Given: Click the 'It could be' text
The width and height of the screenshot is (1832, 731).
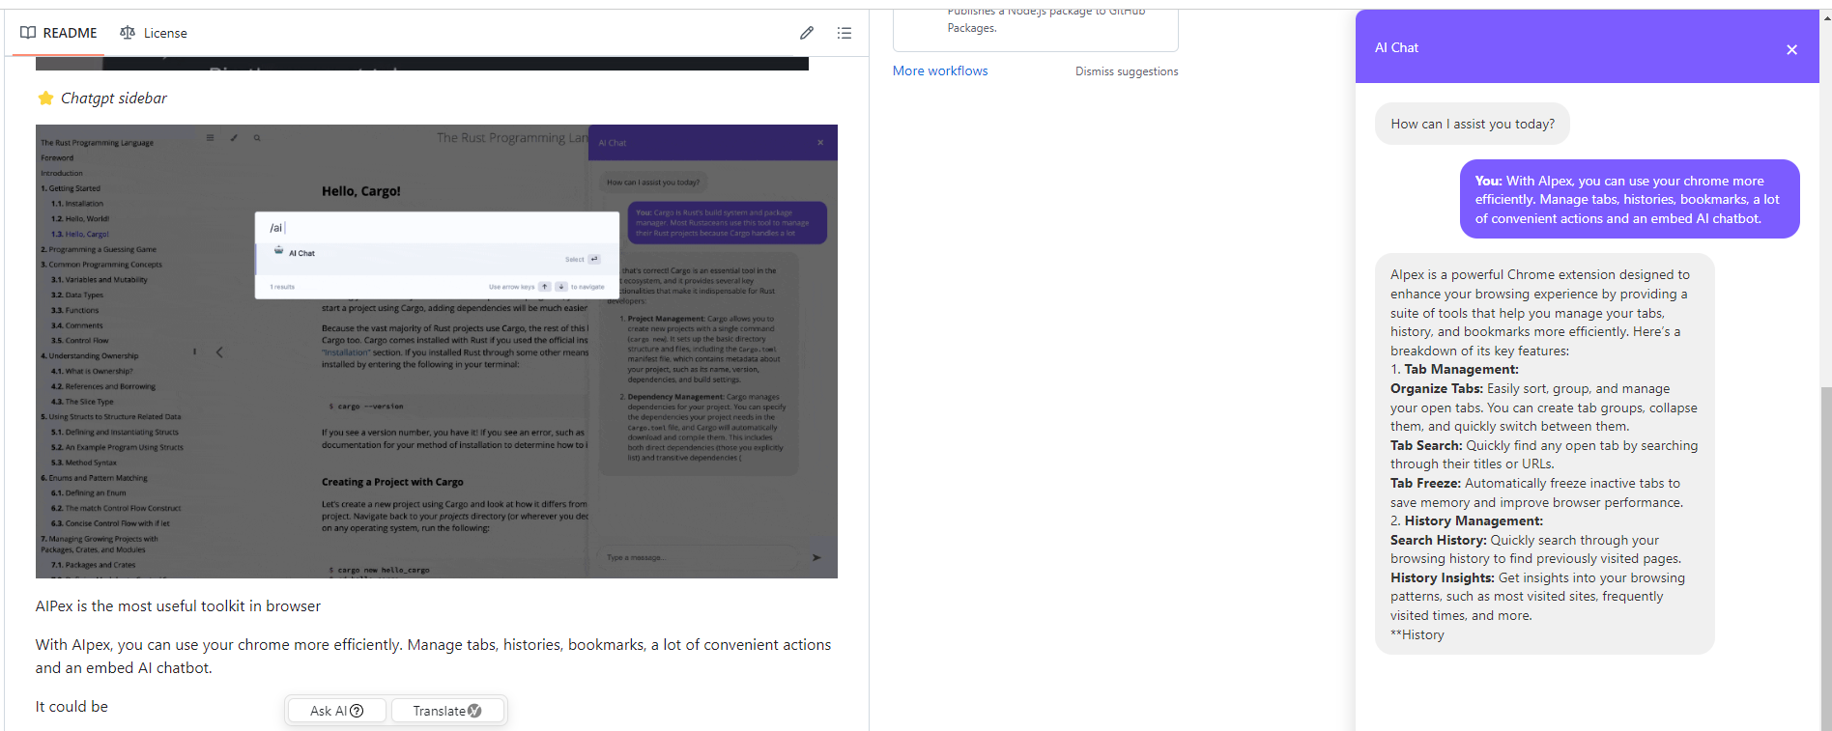Looking at the screenshot, I should tap(72, 707).
